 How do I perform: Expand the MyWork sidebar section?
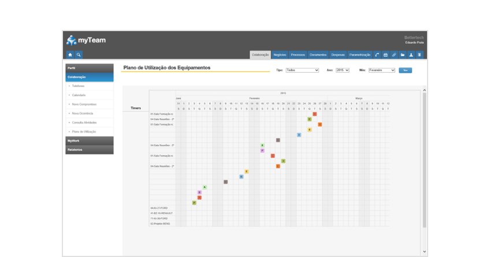[90, 141]
